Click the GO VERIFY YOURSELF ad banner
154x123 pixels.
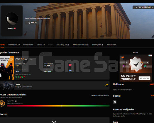pyautogui.click(x=136, y=68)
